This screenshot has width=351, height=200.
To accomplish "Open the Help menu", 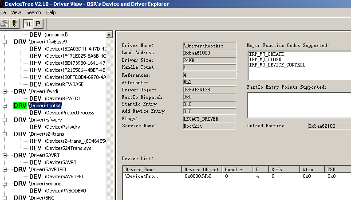I will pos(51,12).
